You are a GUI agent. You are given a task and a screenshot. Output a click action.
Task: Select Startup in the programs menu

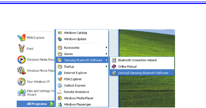point(82,66)
